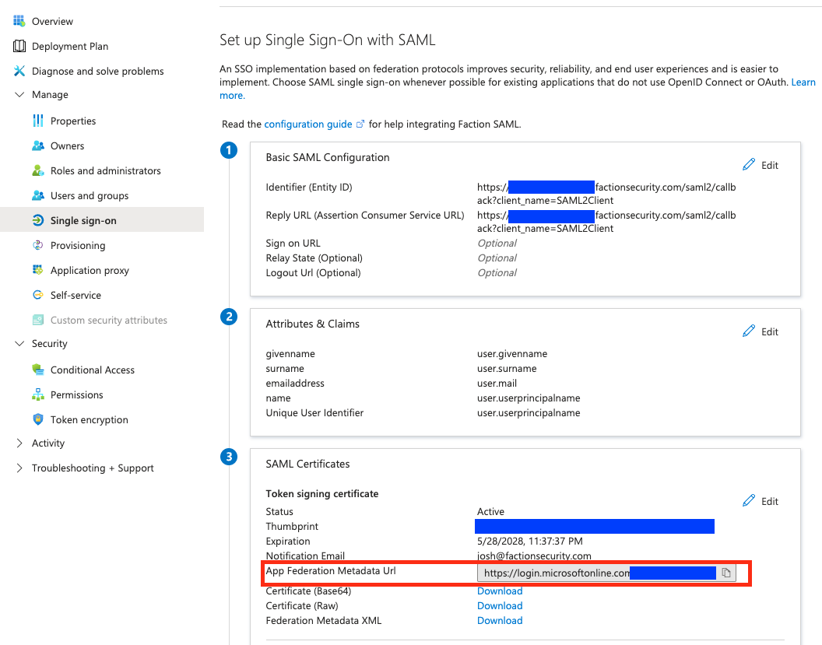Expand the Activity section chevron
Viewport: 822px width, 645px height.
coord(19,443)
